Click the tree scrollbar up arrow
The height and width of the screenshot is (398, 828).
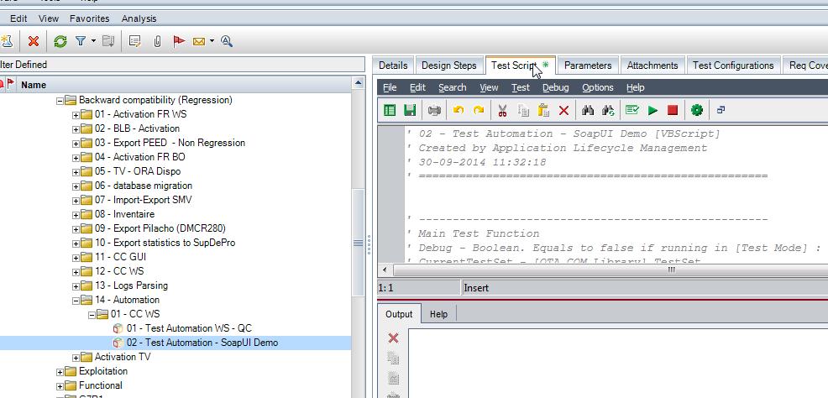pyautogui.click(x=358, y=83)
